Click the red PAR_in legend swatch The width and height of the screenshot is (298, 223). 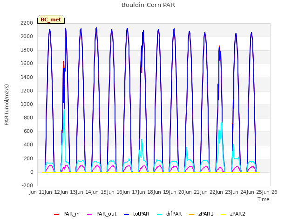56,215
